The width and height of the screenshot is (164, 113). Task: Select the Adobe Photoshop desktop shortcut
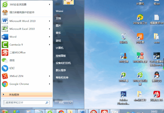tap(124, 98)
